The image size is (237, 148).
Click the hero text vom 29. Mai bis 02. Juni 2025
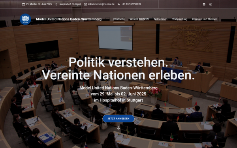[x=118, y=94]
